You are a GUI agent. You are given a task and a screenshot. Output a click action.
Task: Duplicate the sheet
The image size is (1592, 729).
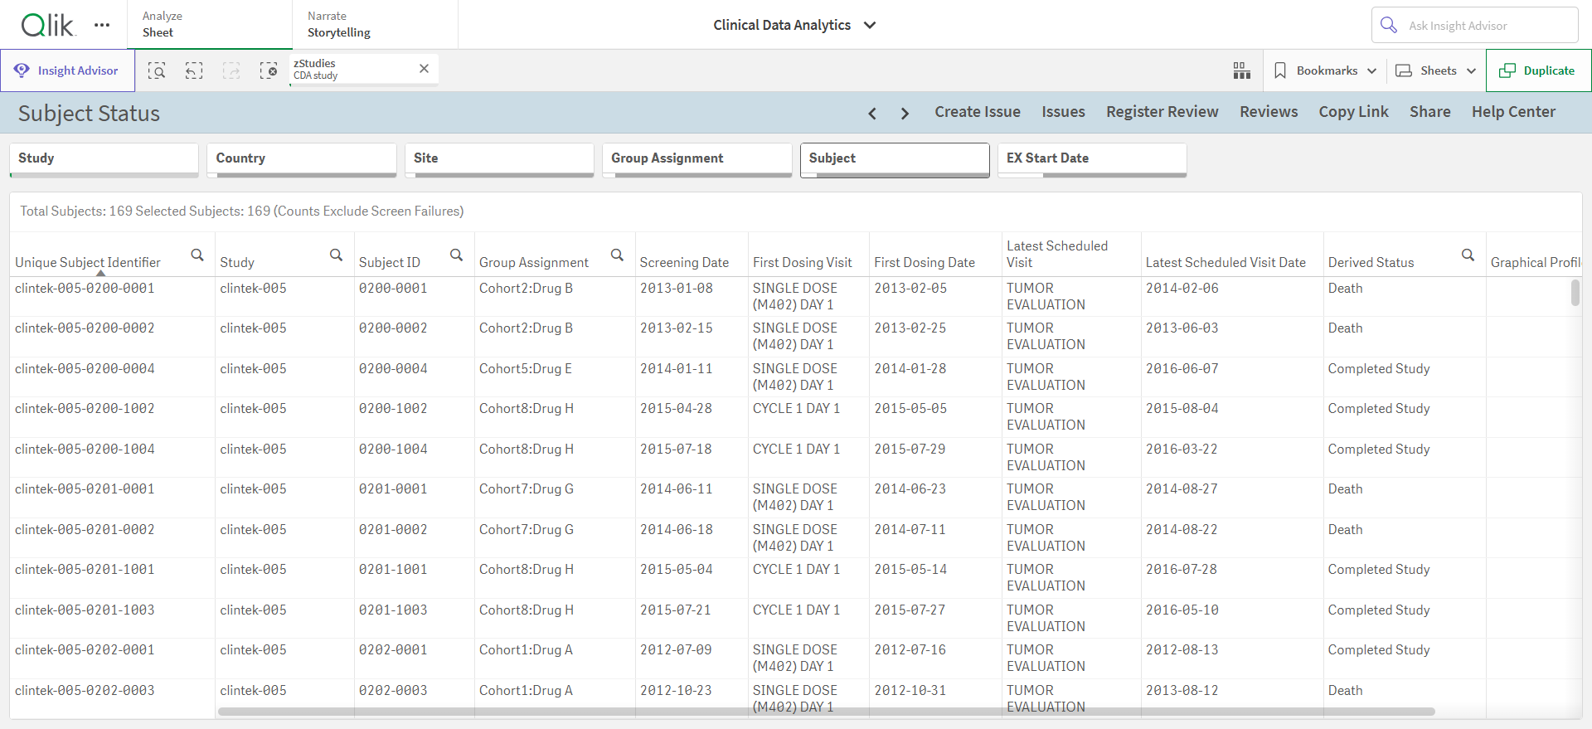coord(1538,70)
